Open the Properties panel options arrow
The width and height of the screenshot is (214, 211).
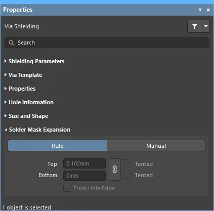(200, 10)
